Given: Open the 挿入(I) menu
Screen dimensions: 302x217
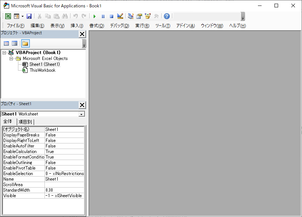Looking at the screenshot, I should [x=77, y=26].
